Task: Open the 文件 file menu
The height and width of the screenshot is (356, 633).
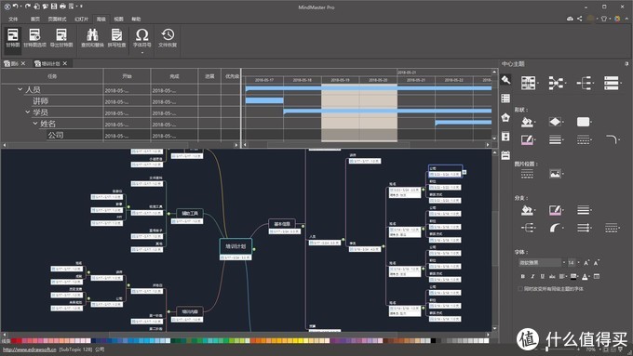Action: 13,19
